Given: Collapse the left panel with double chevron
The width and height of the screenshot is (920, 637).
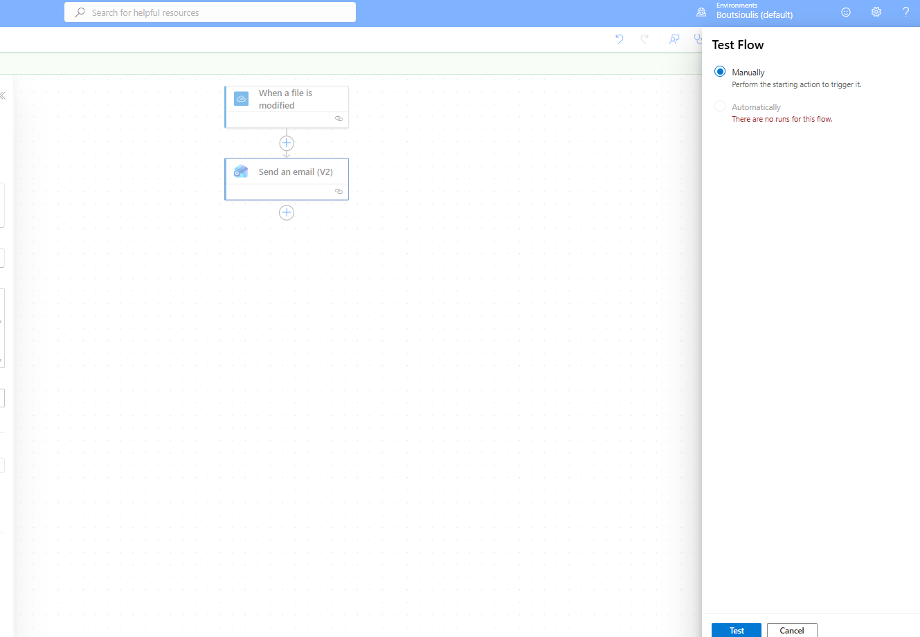Looking at the screenshot, I should click(3, 95).
